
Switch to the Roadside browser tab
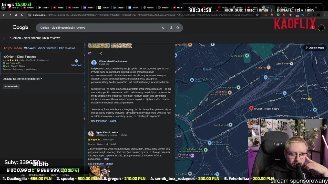pos(118,8)
